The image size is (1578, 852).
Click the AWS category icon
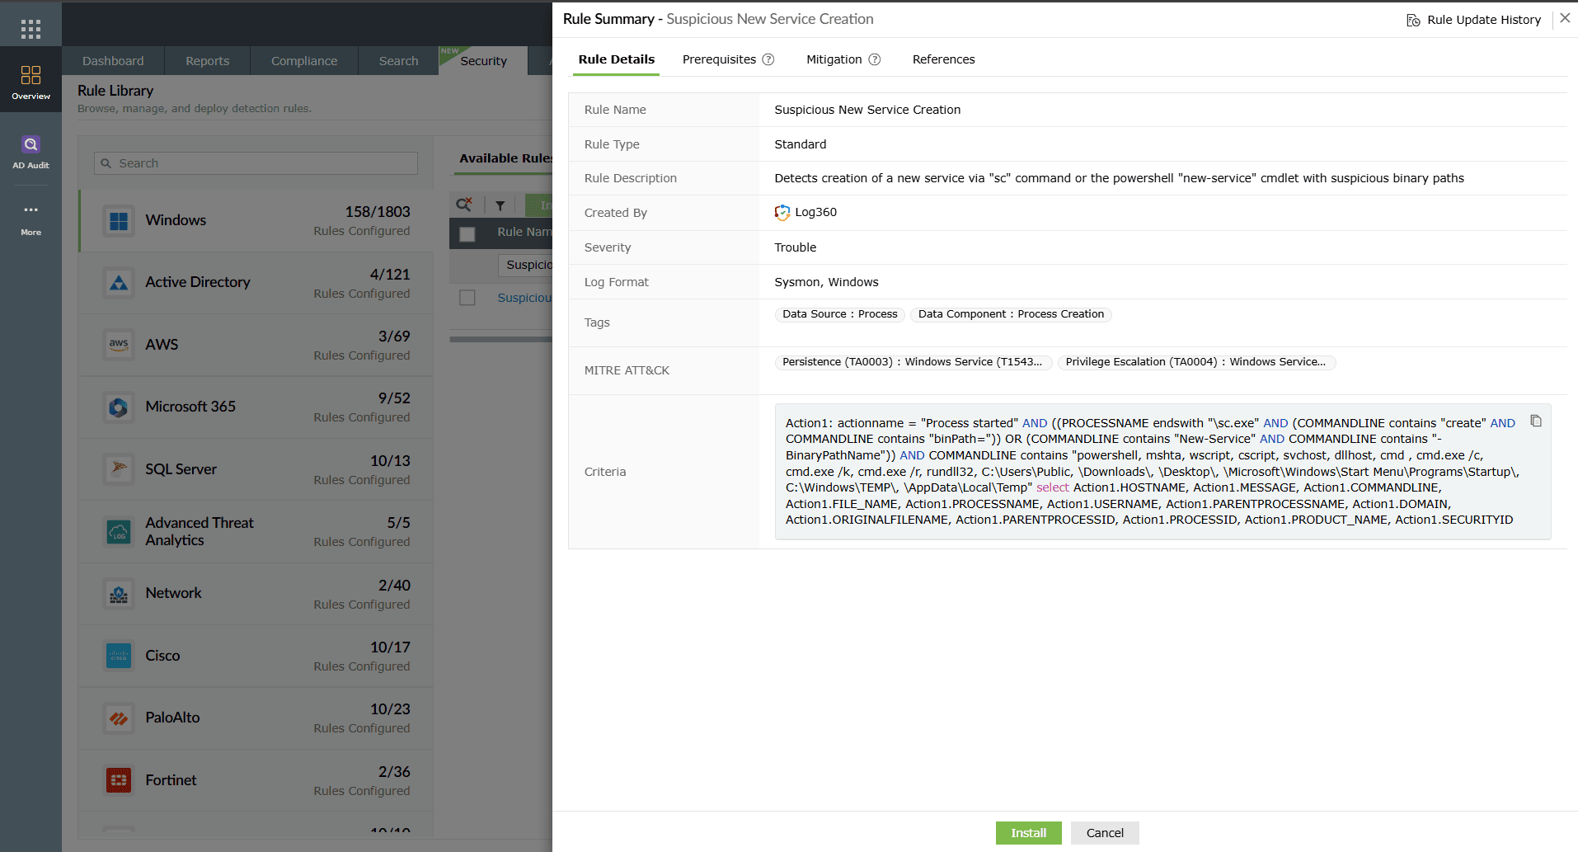point(119,345)
